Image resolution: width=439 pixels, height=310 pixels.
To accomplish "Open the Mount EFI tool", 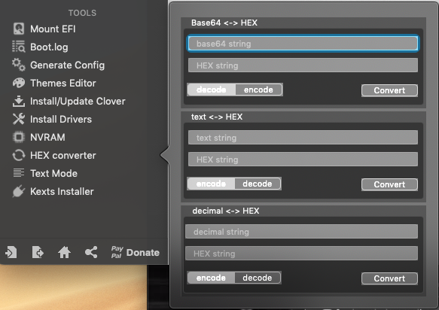I will [53, 29].
